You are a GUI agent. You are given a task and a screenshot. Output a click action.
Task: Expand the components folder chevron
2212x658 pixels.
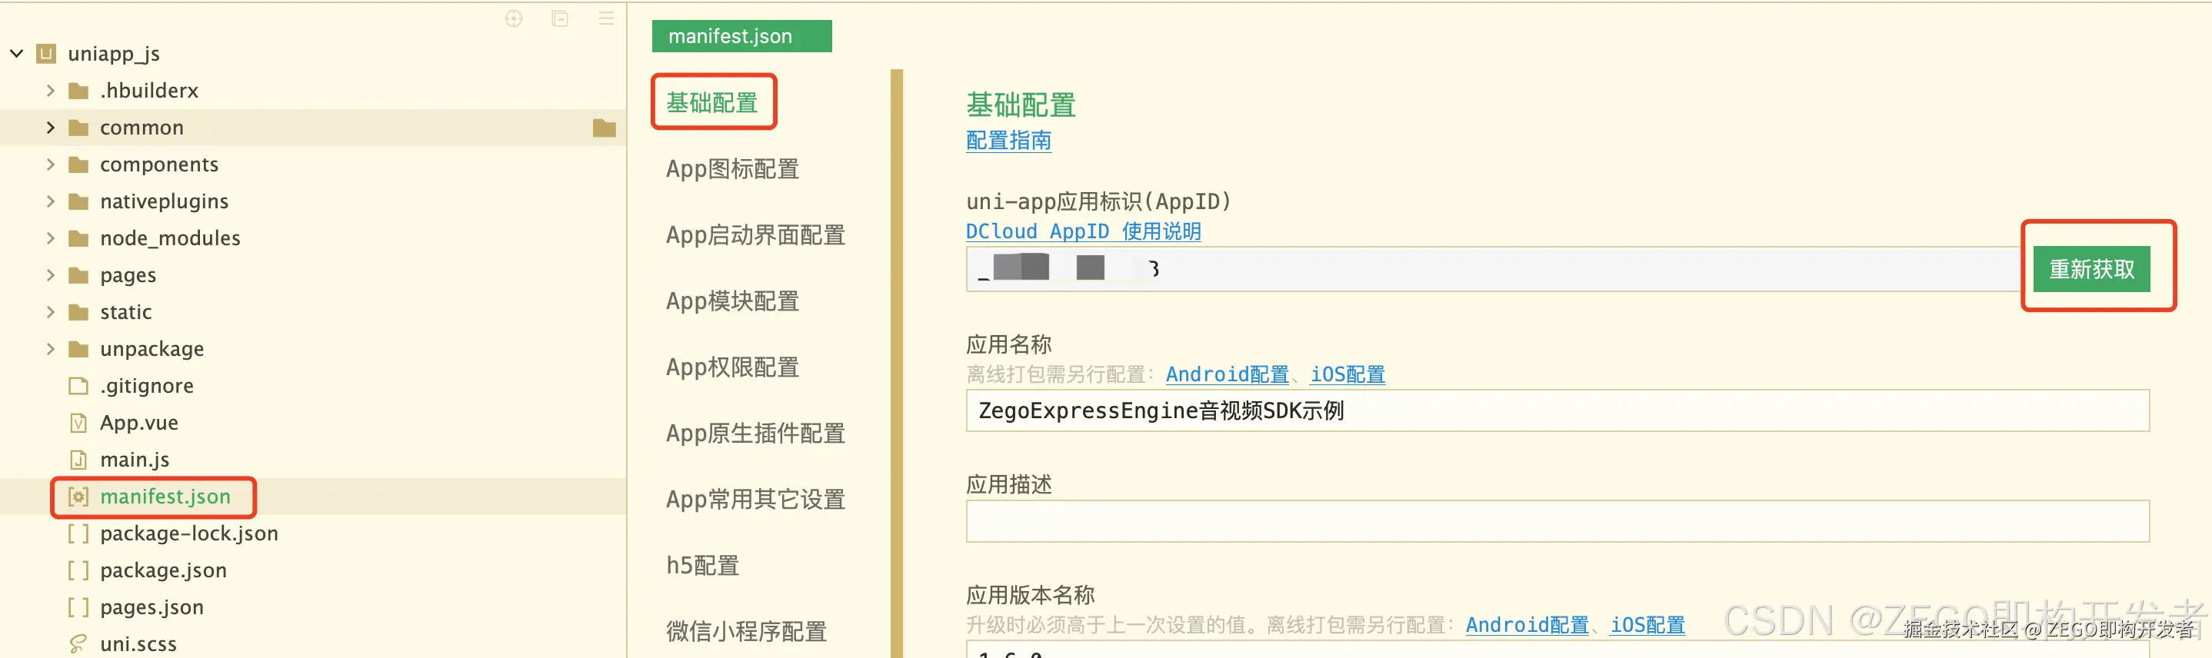coord(50,164)
